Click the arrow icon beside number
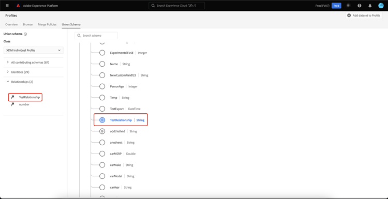388x199 pixels. tap(12, 104)
